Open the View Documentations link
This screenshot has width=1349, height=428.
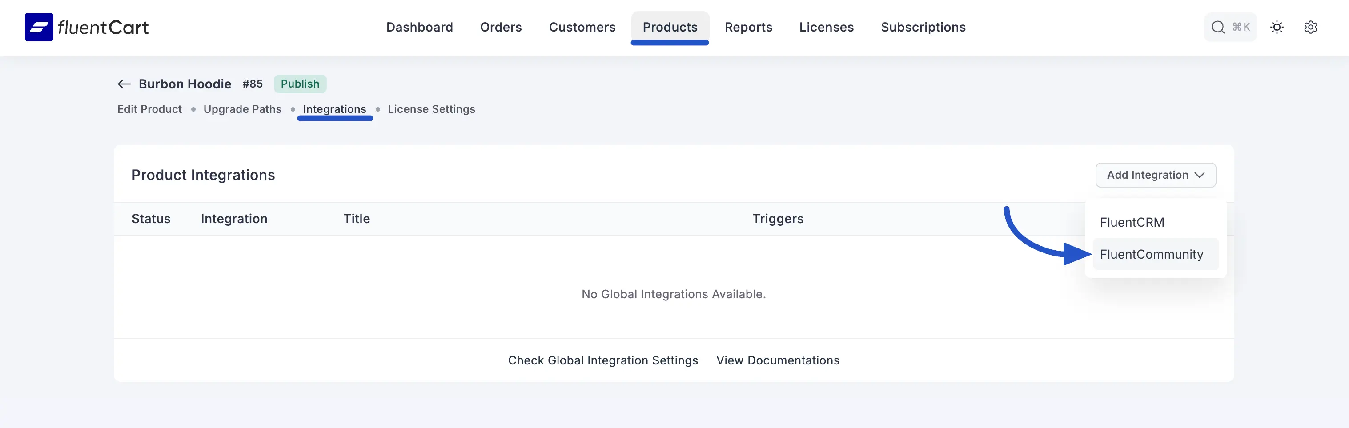[x=777, y=360]
